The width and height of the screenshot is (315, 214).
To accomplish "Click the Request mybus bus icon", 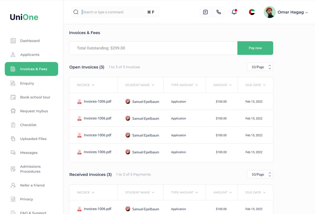I will (13, 111).
